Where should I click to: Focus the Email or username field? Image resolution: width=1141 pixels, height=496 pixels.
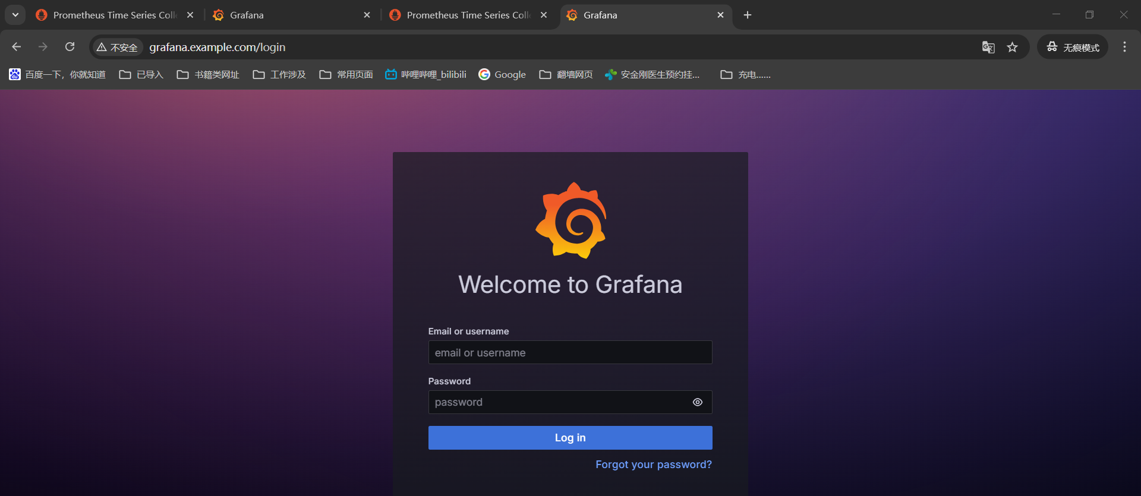tap(570, 352)
